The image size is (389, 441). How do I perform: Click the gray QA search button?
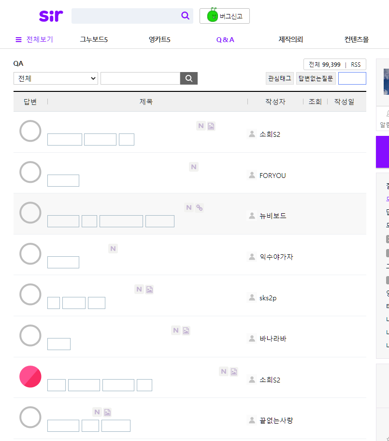(189, 78)
